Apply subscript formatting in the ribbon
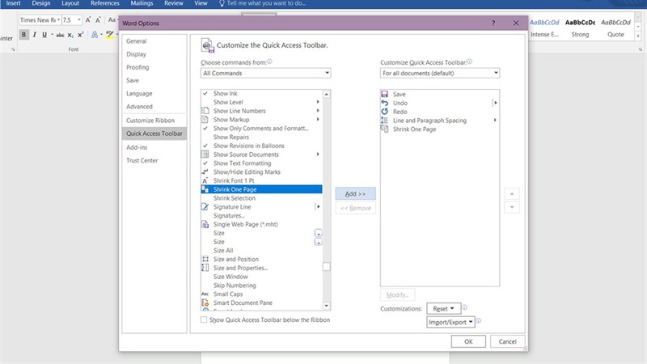 [x=70, y=35]
